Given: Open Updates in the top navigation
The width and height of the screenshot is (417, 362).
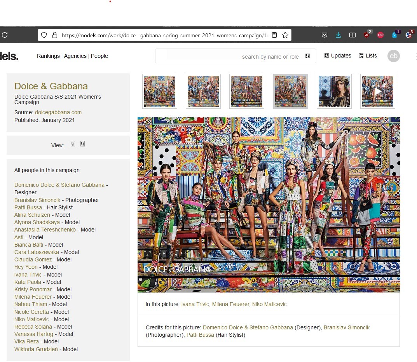Looking at the screenshot, I should (x=338, y=56).
